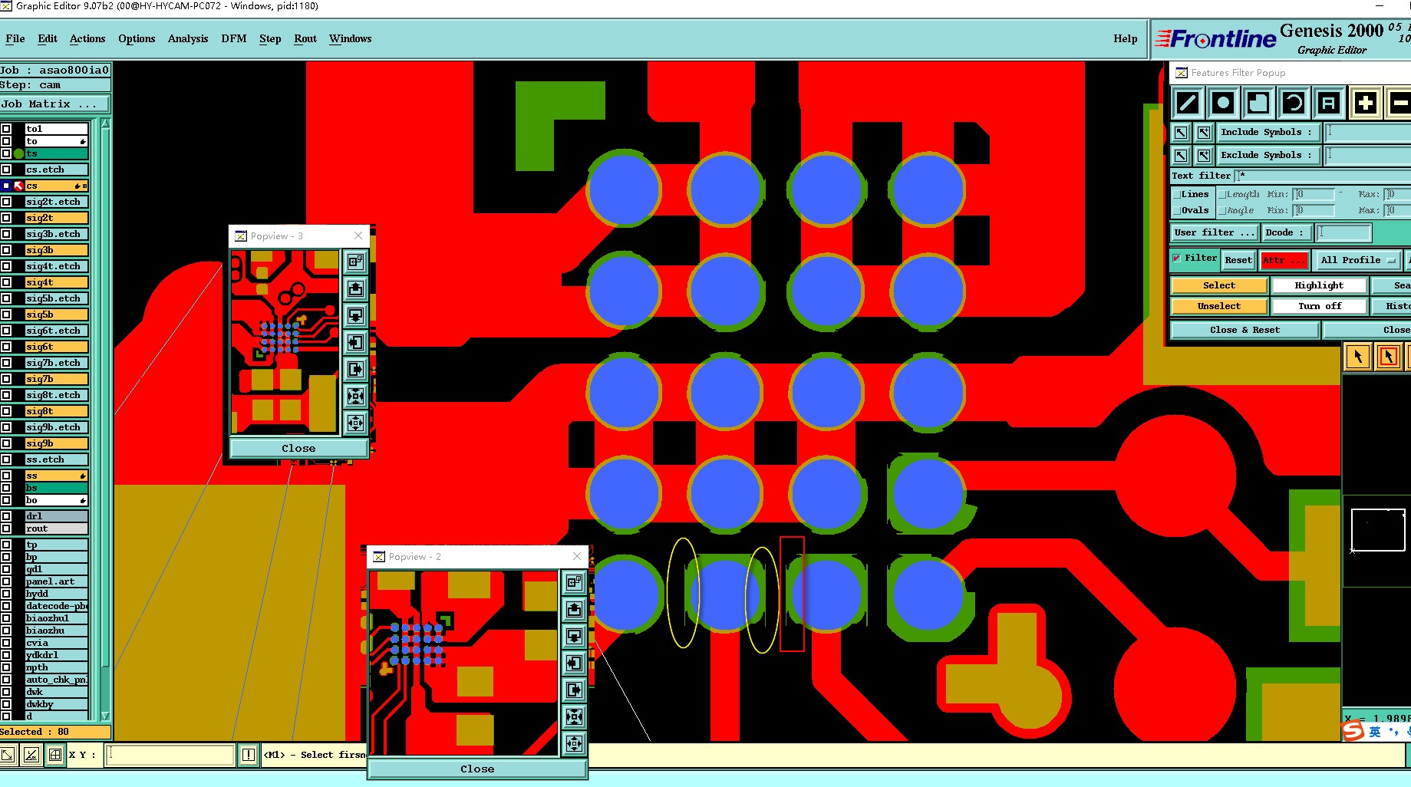
Task: Click the grid icon in the bottom bar
Action: coord(55,755)
